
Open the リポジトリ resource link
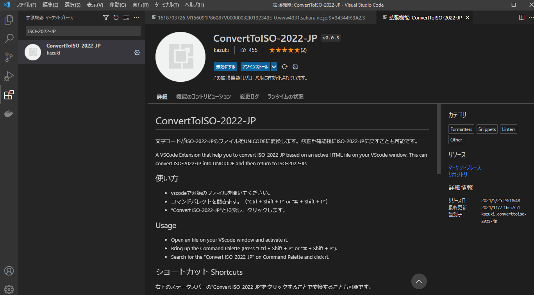click(x=458, y=175)
